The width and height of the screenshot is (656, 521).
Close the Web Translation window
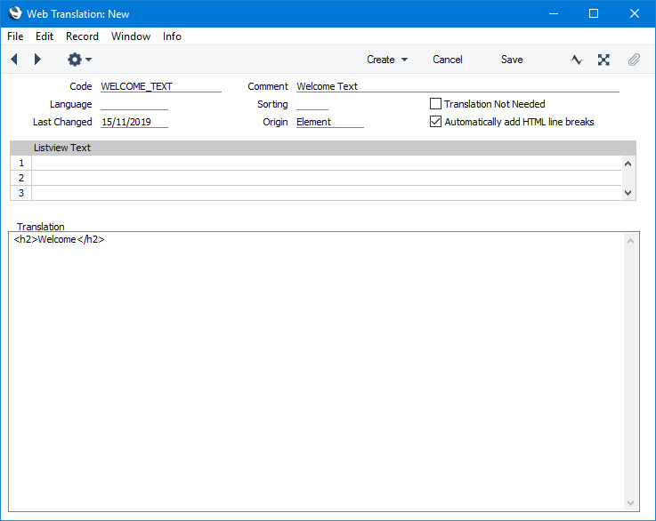click(x=635, y=13)
